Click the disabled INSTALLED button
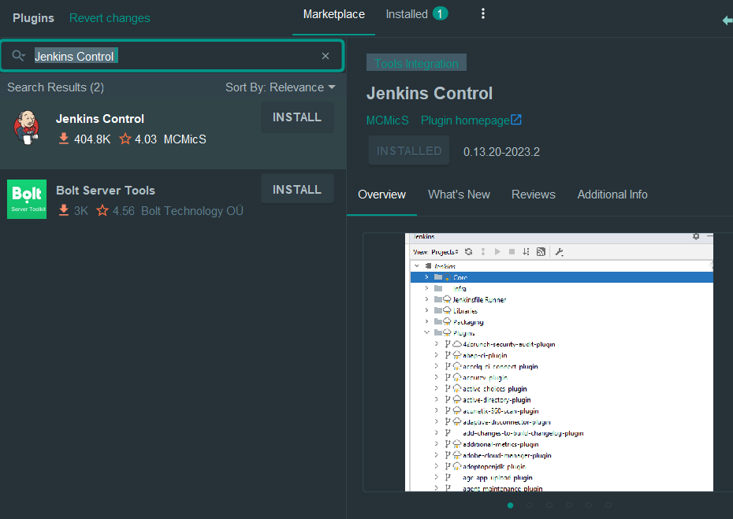This screenshot has width=733, height=519. click(x=409, y=151)
